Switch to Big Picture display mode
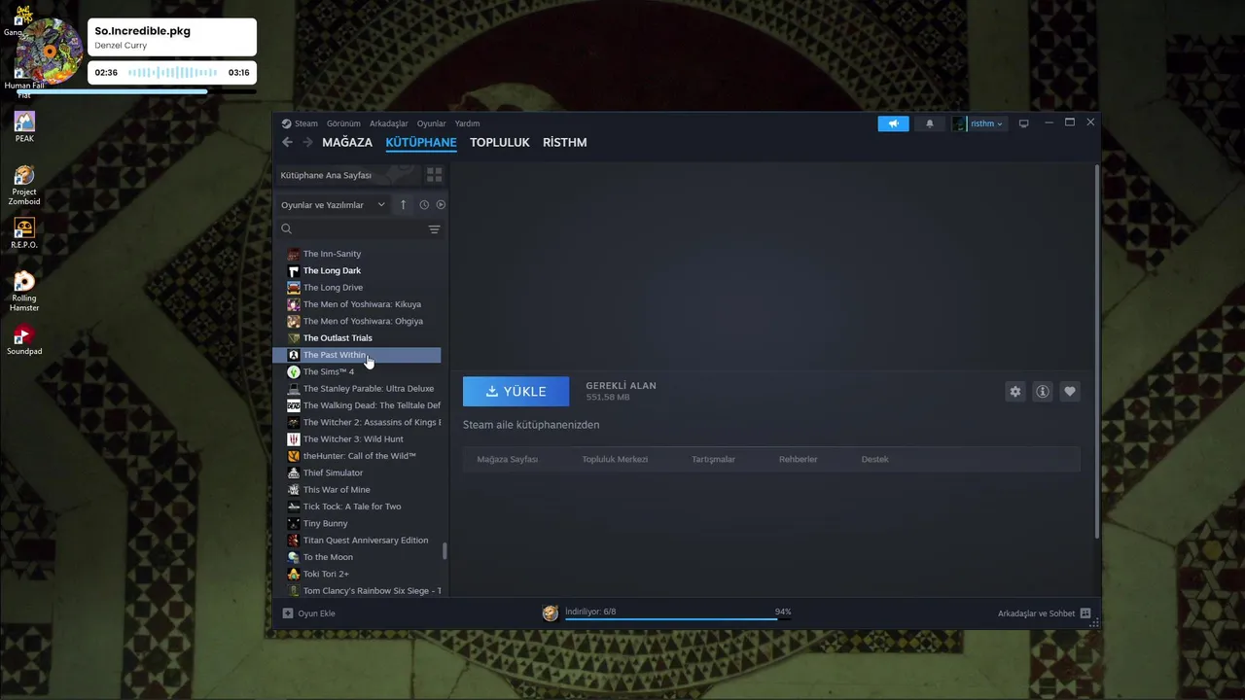 [1023, 123]
